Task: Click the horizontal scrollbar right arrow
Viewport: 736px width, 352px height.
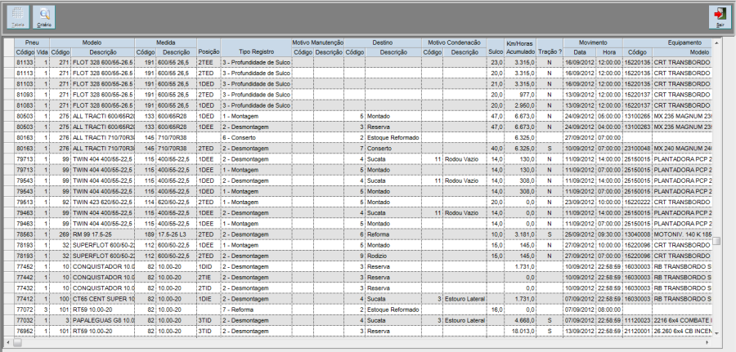Action: tap(708, 343)
